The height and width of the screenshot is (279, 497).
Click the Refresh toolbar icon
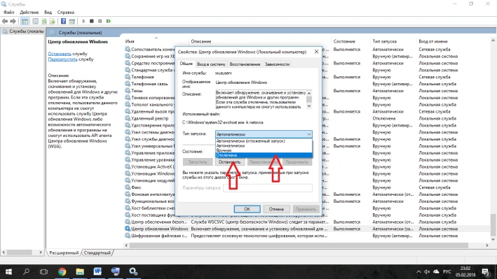pyautogui.click(x=44, y=21)
